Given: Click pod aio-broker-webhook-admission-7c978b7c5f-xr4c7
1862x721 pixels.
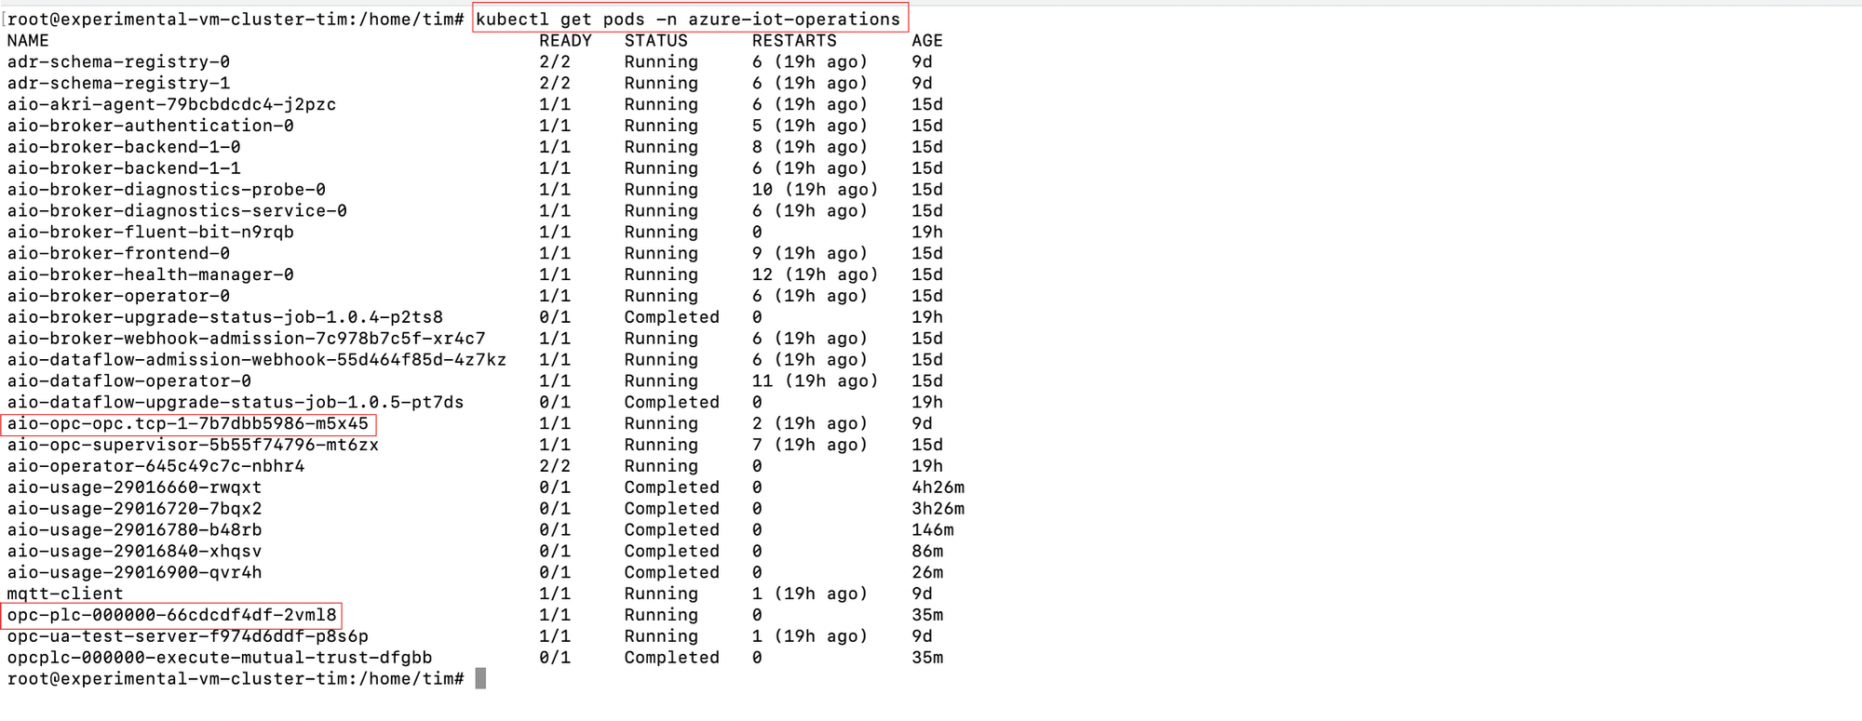Looking at the screenshot, I should (x=246, y=339).
